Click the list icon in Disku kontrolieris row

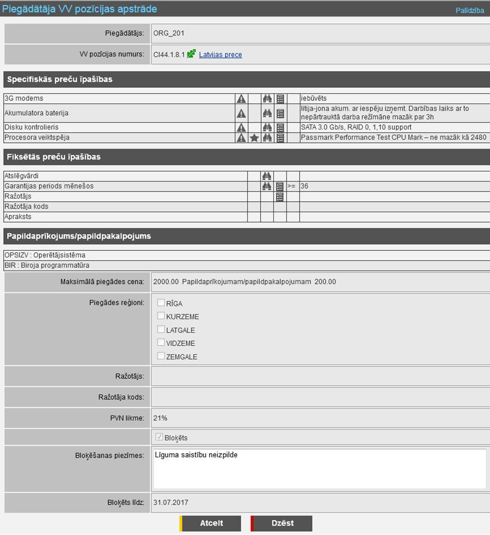point(280,127)
